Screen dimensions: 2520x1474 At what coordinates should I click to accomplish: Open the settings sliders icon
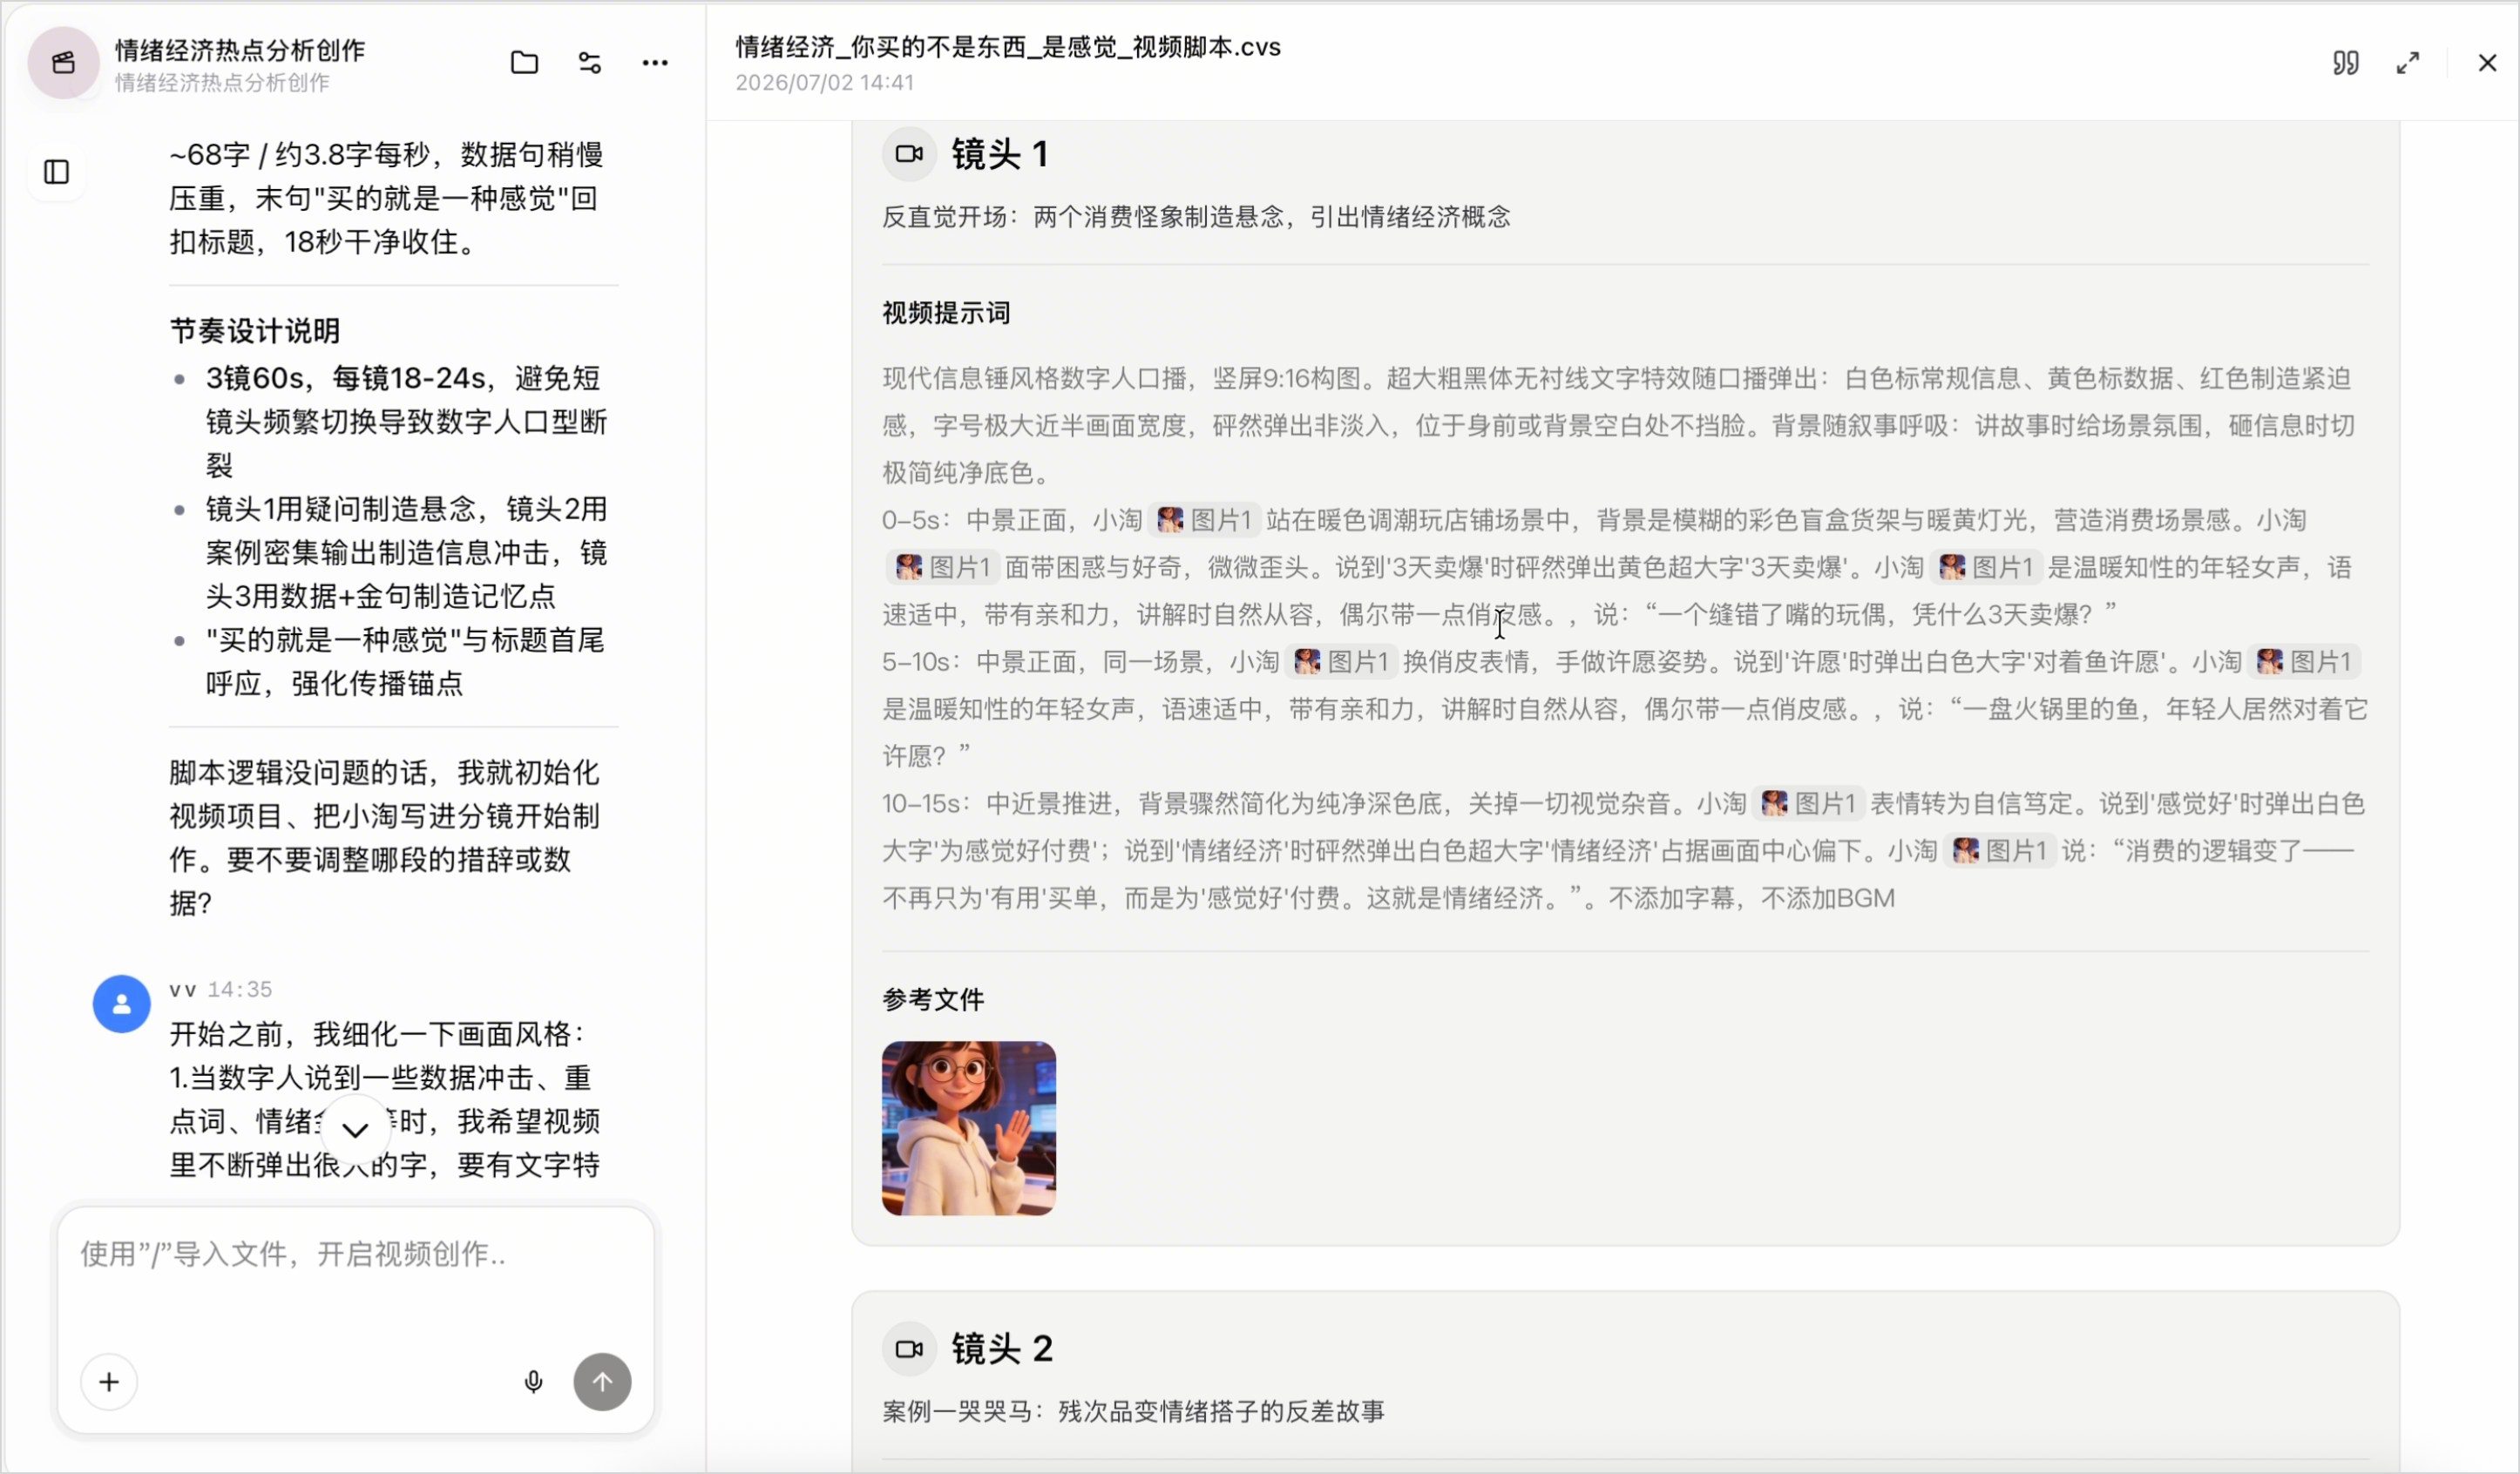pyautogui.click(x=590, y=63)
